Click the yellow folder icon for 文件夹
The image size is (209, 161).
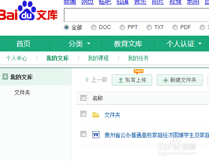[x=95, y=115]
